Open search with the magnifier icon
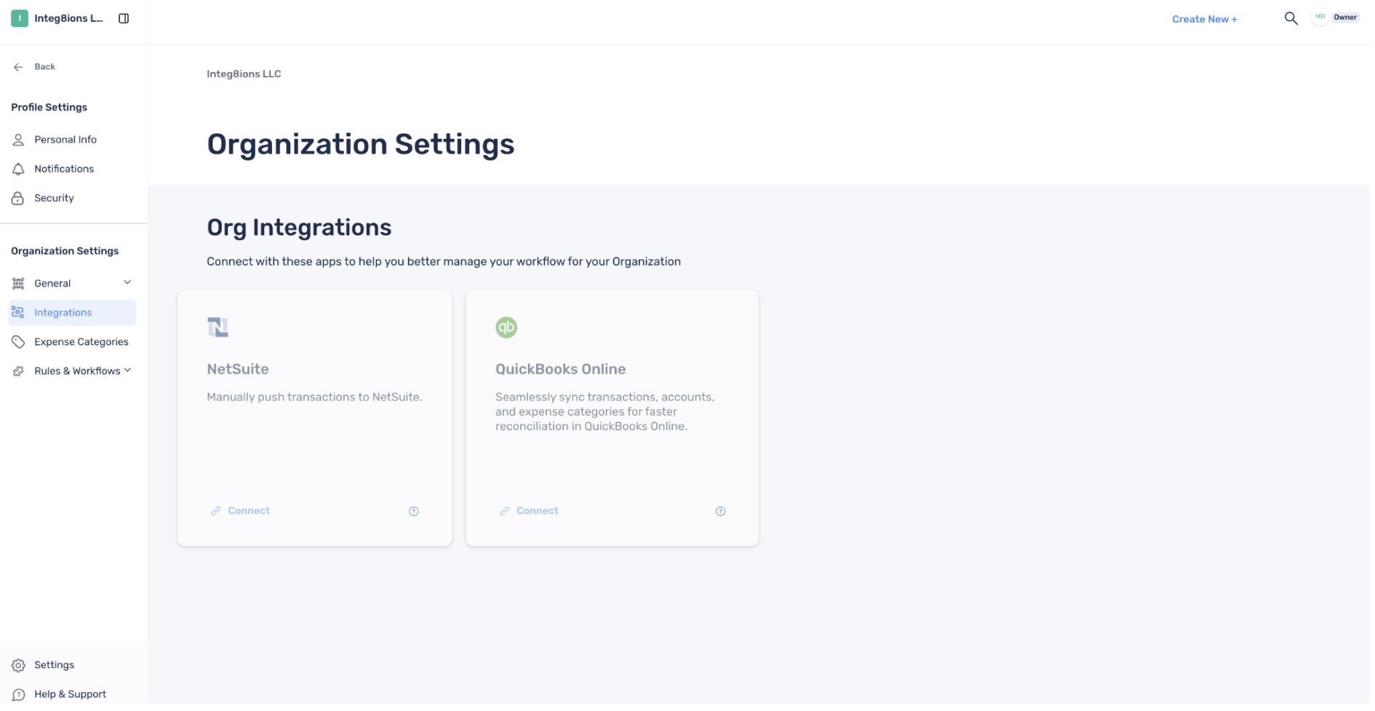This screenshot has width=1375, height=711. coord(1291,18)
